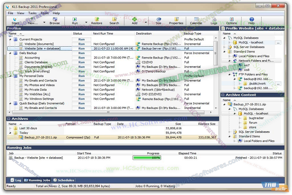Select the Running Jobs tab
The image size is (292, 195).
pyautogui.click(x=37, y=180)
